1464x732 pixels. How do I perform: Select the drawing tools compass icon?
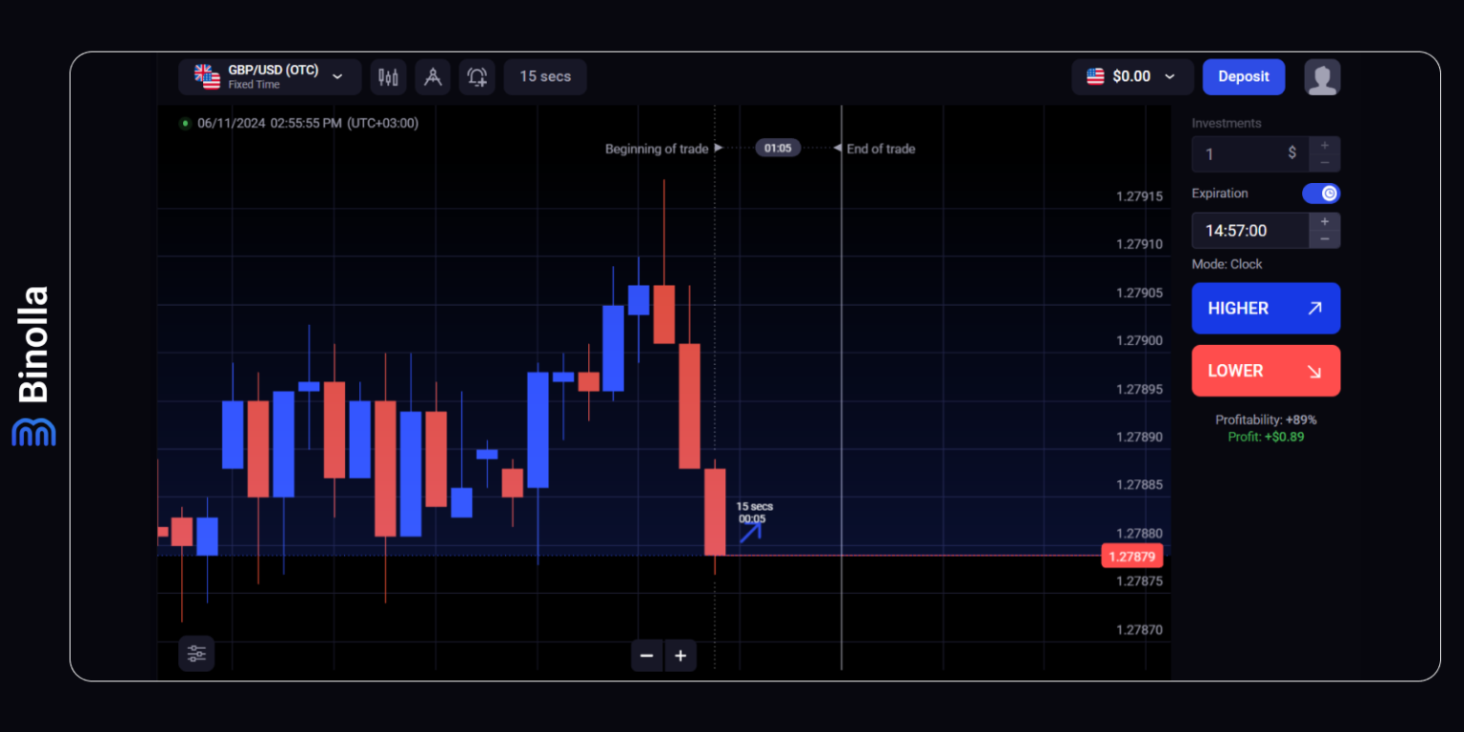433,77
